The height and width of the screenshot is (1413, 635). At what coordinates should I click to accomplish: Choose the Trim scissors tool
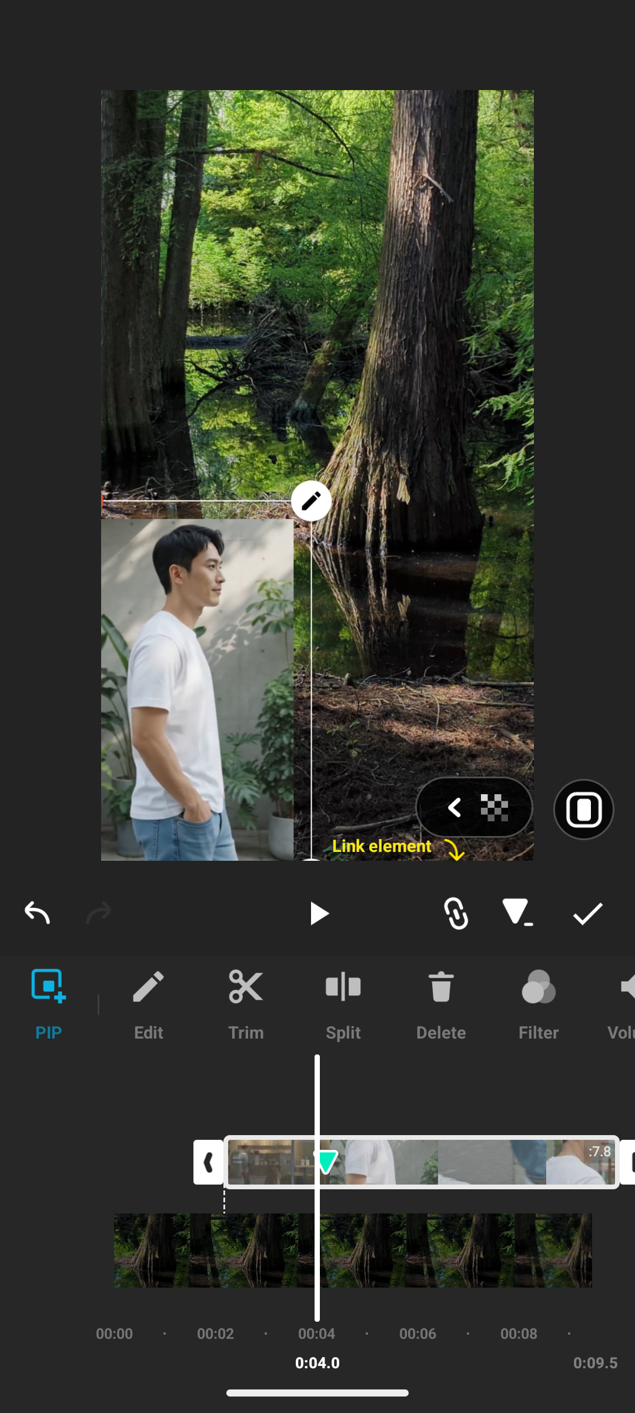tap(246, 1004)
